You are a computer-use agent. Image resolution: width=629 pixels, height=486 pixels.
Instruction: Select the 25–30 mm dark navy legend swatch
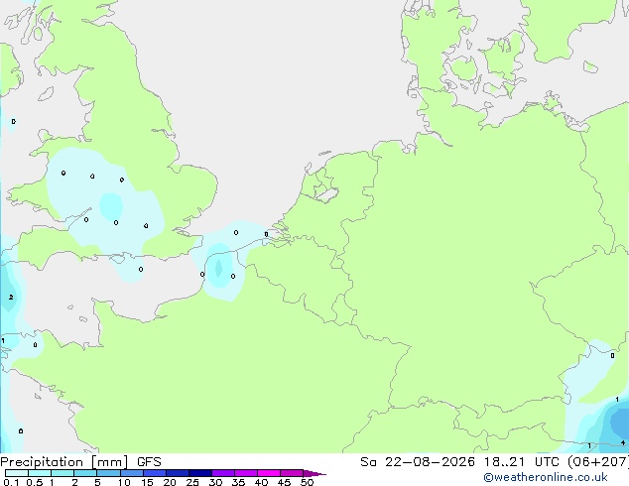(200, 473)
